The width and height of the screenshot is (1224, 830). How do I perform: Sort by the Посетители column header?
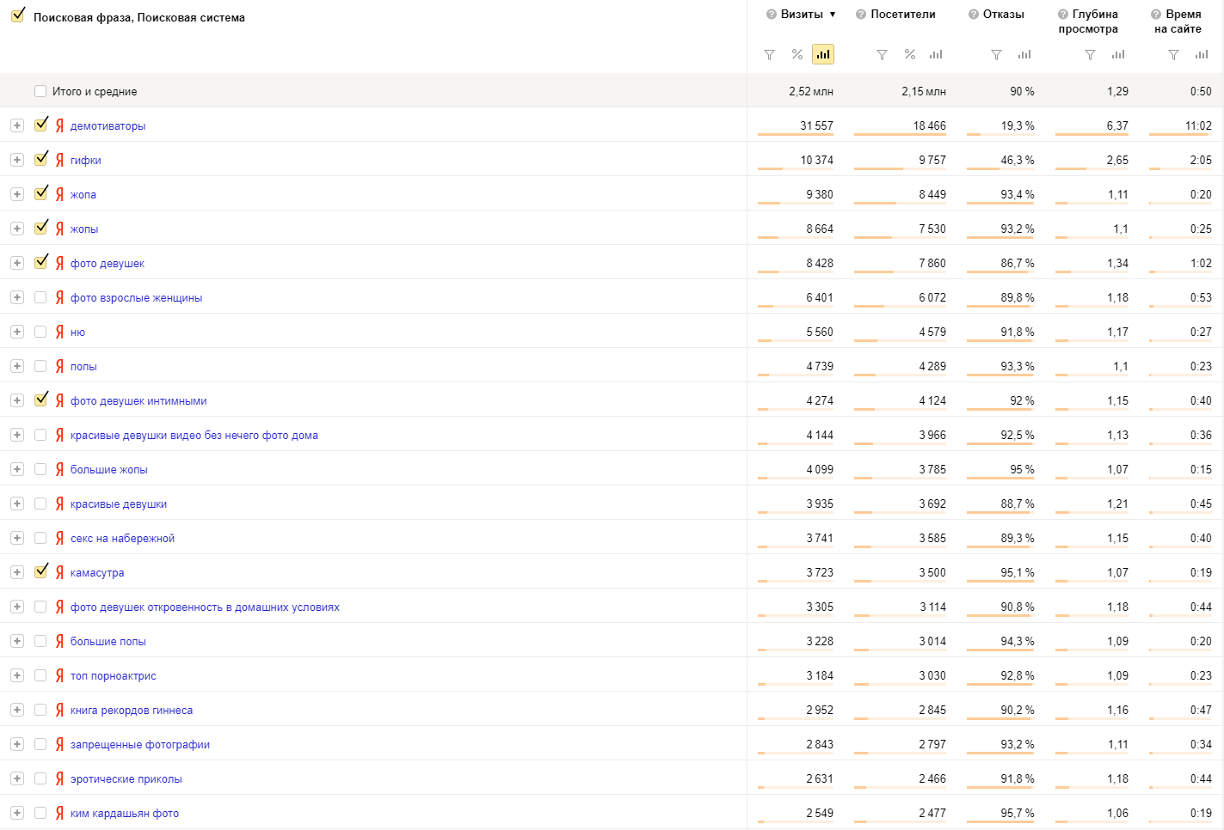(x=902, y=15)
